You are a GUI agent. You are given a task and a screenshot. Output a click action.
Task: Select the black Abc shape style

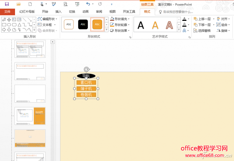click(83, 25)
